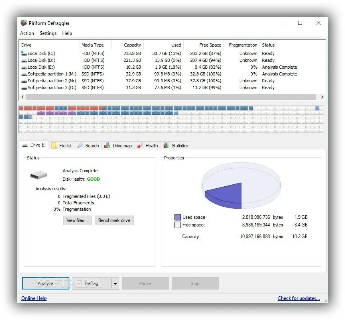The width and height of the screenshot is (345, 320).
Task: Open the Help menu
Action: [x=67, y=33]
